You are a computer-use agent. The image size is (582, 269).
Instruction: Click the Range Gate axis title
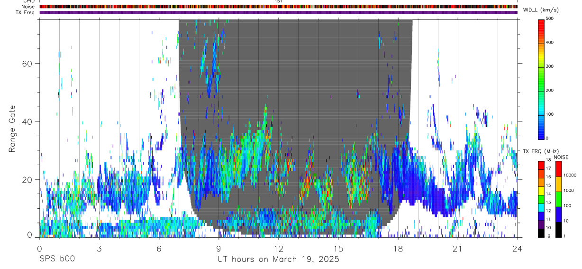click(x=12, y=129)
